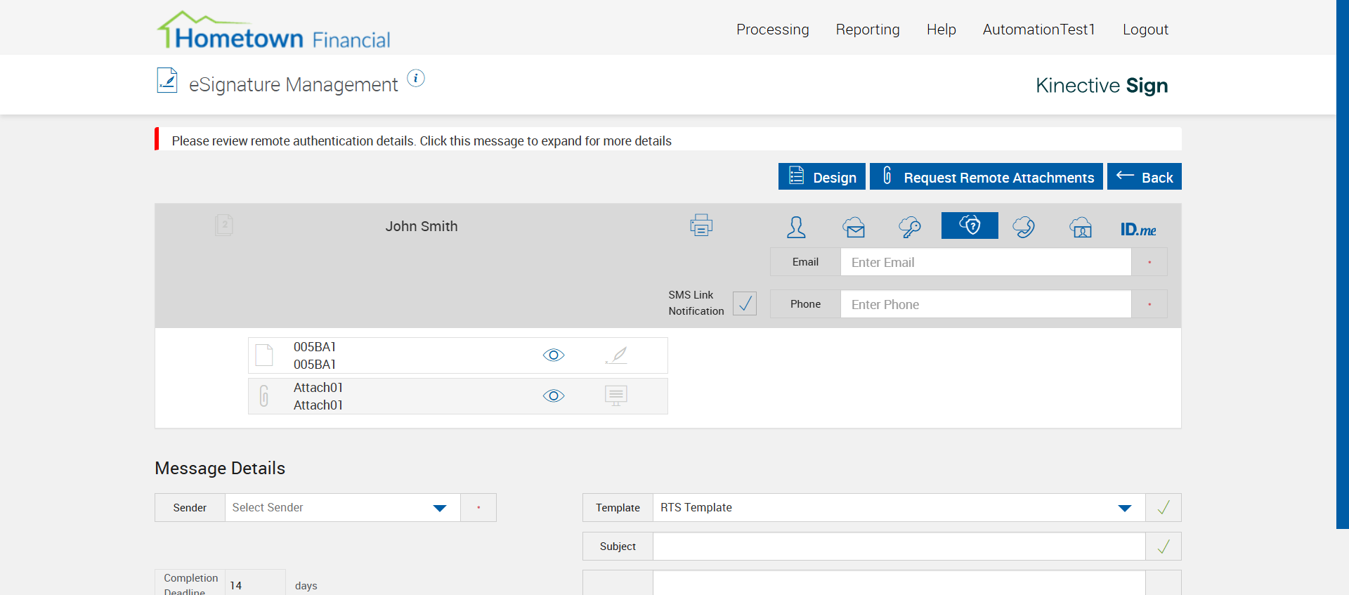This screenshot has height=595, width=1349.
Task: Select the cloud phone authentication icon
Action: click(x=1024, y=227)
